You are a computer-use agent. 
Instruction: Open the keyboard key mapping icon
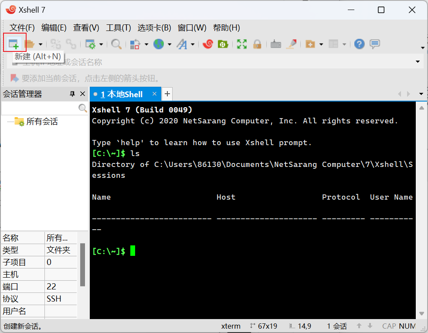coord(276,44)
